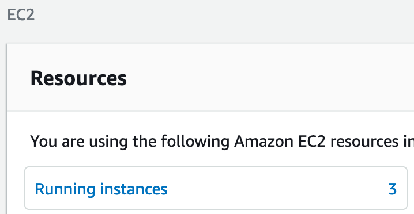Click the word EC2 in the resources sentence
The image size is (414, 214).
pyautogui.click(x=311, y=142)
